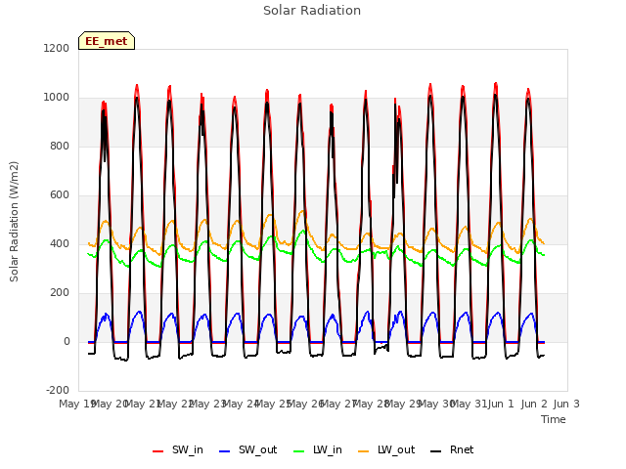Click the 1000 y-axis tick label
626x469 pixels.
[x=57, y=98]
